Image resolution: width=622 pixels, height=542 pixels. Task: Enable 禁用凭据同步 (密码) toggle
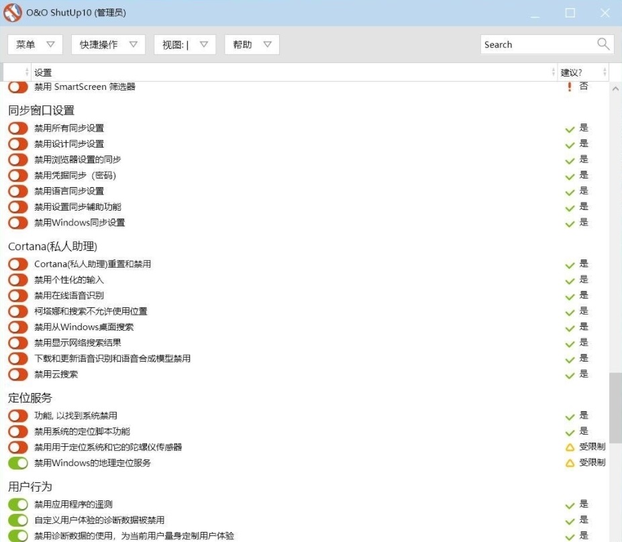[x=18, y=176]
